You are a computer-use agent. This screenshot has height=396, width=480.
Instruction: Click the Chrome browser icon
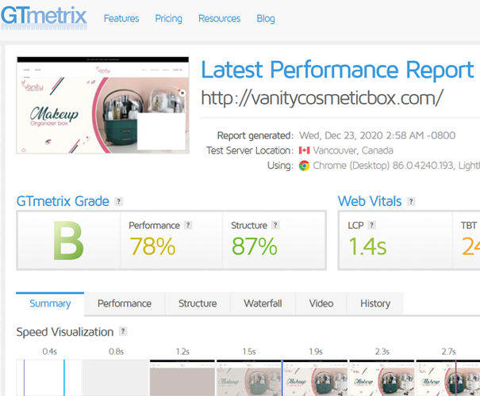(304, 166)
